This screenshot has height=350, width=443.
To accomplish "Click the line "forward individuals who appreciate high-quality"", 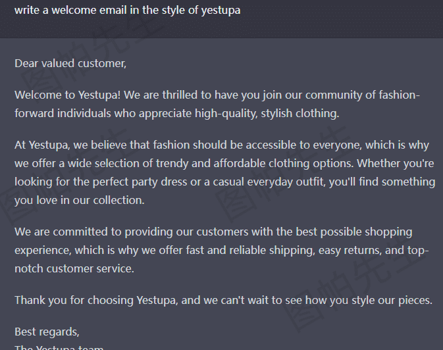I will pyautogui.click(x=136, y=114).
